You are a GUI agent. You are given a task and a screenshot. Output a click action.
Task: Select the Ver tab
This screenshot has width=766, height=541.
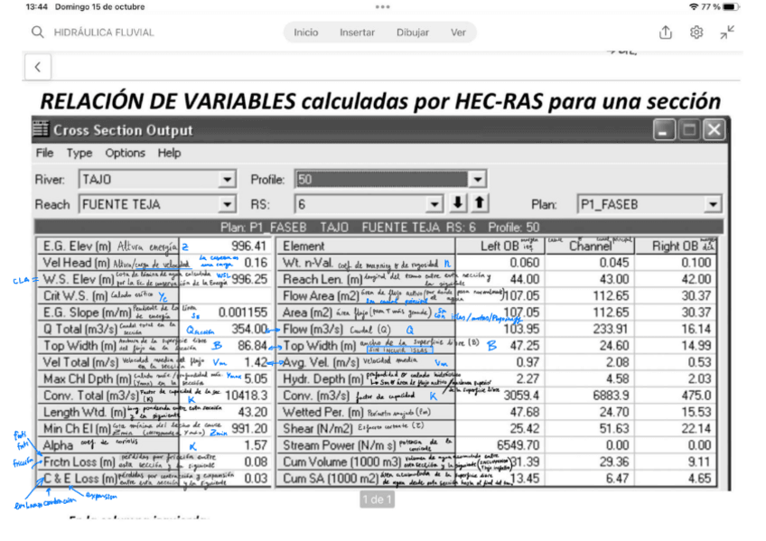458,33
